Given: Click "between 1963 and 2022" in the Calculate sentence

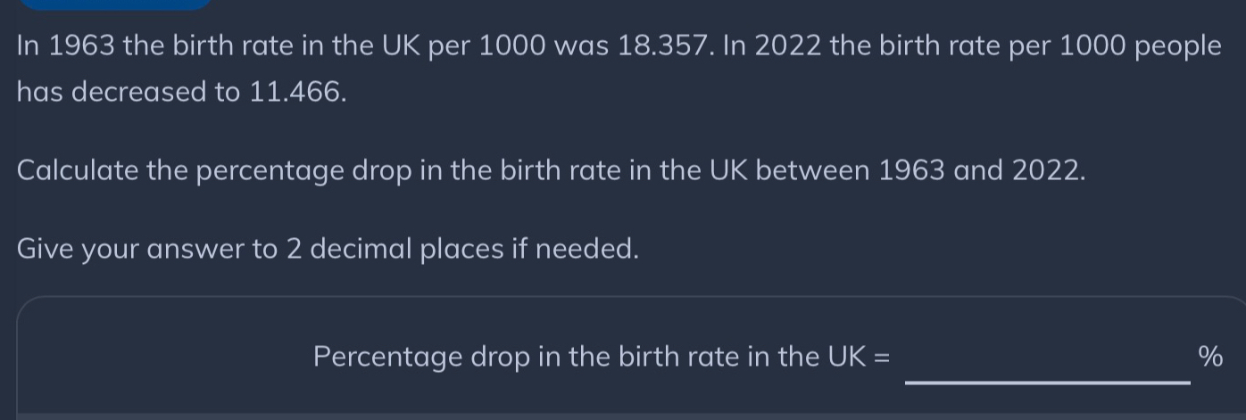Looking at the screenshot, I should 920,170.
